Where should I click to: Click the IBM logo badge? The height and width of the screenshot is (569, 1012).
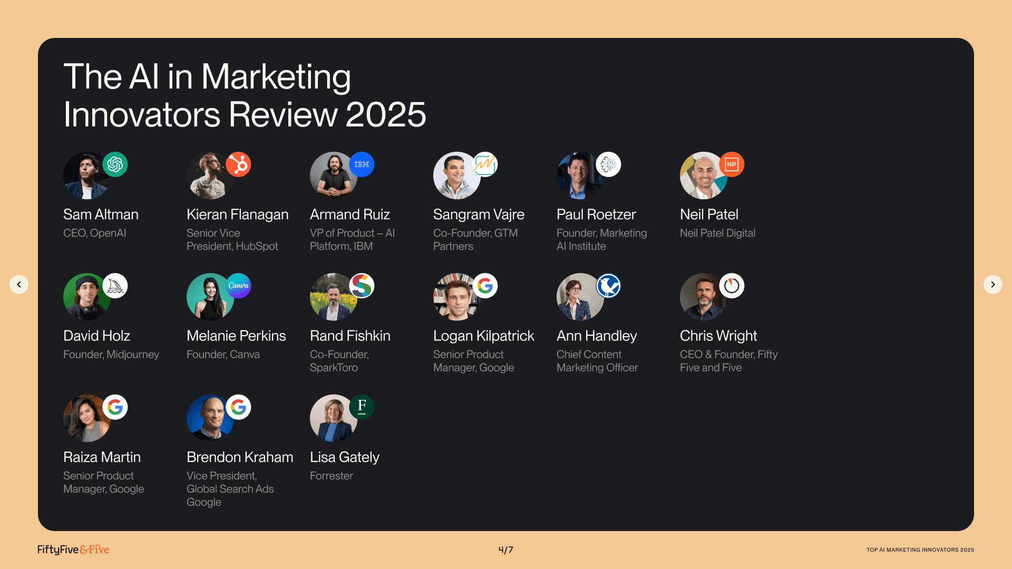point(362,164)
